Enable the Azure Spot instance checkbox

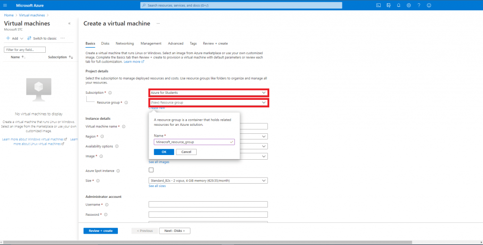[151, 170]
